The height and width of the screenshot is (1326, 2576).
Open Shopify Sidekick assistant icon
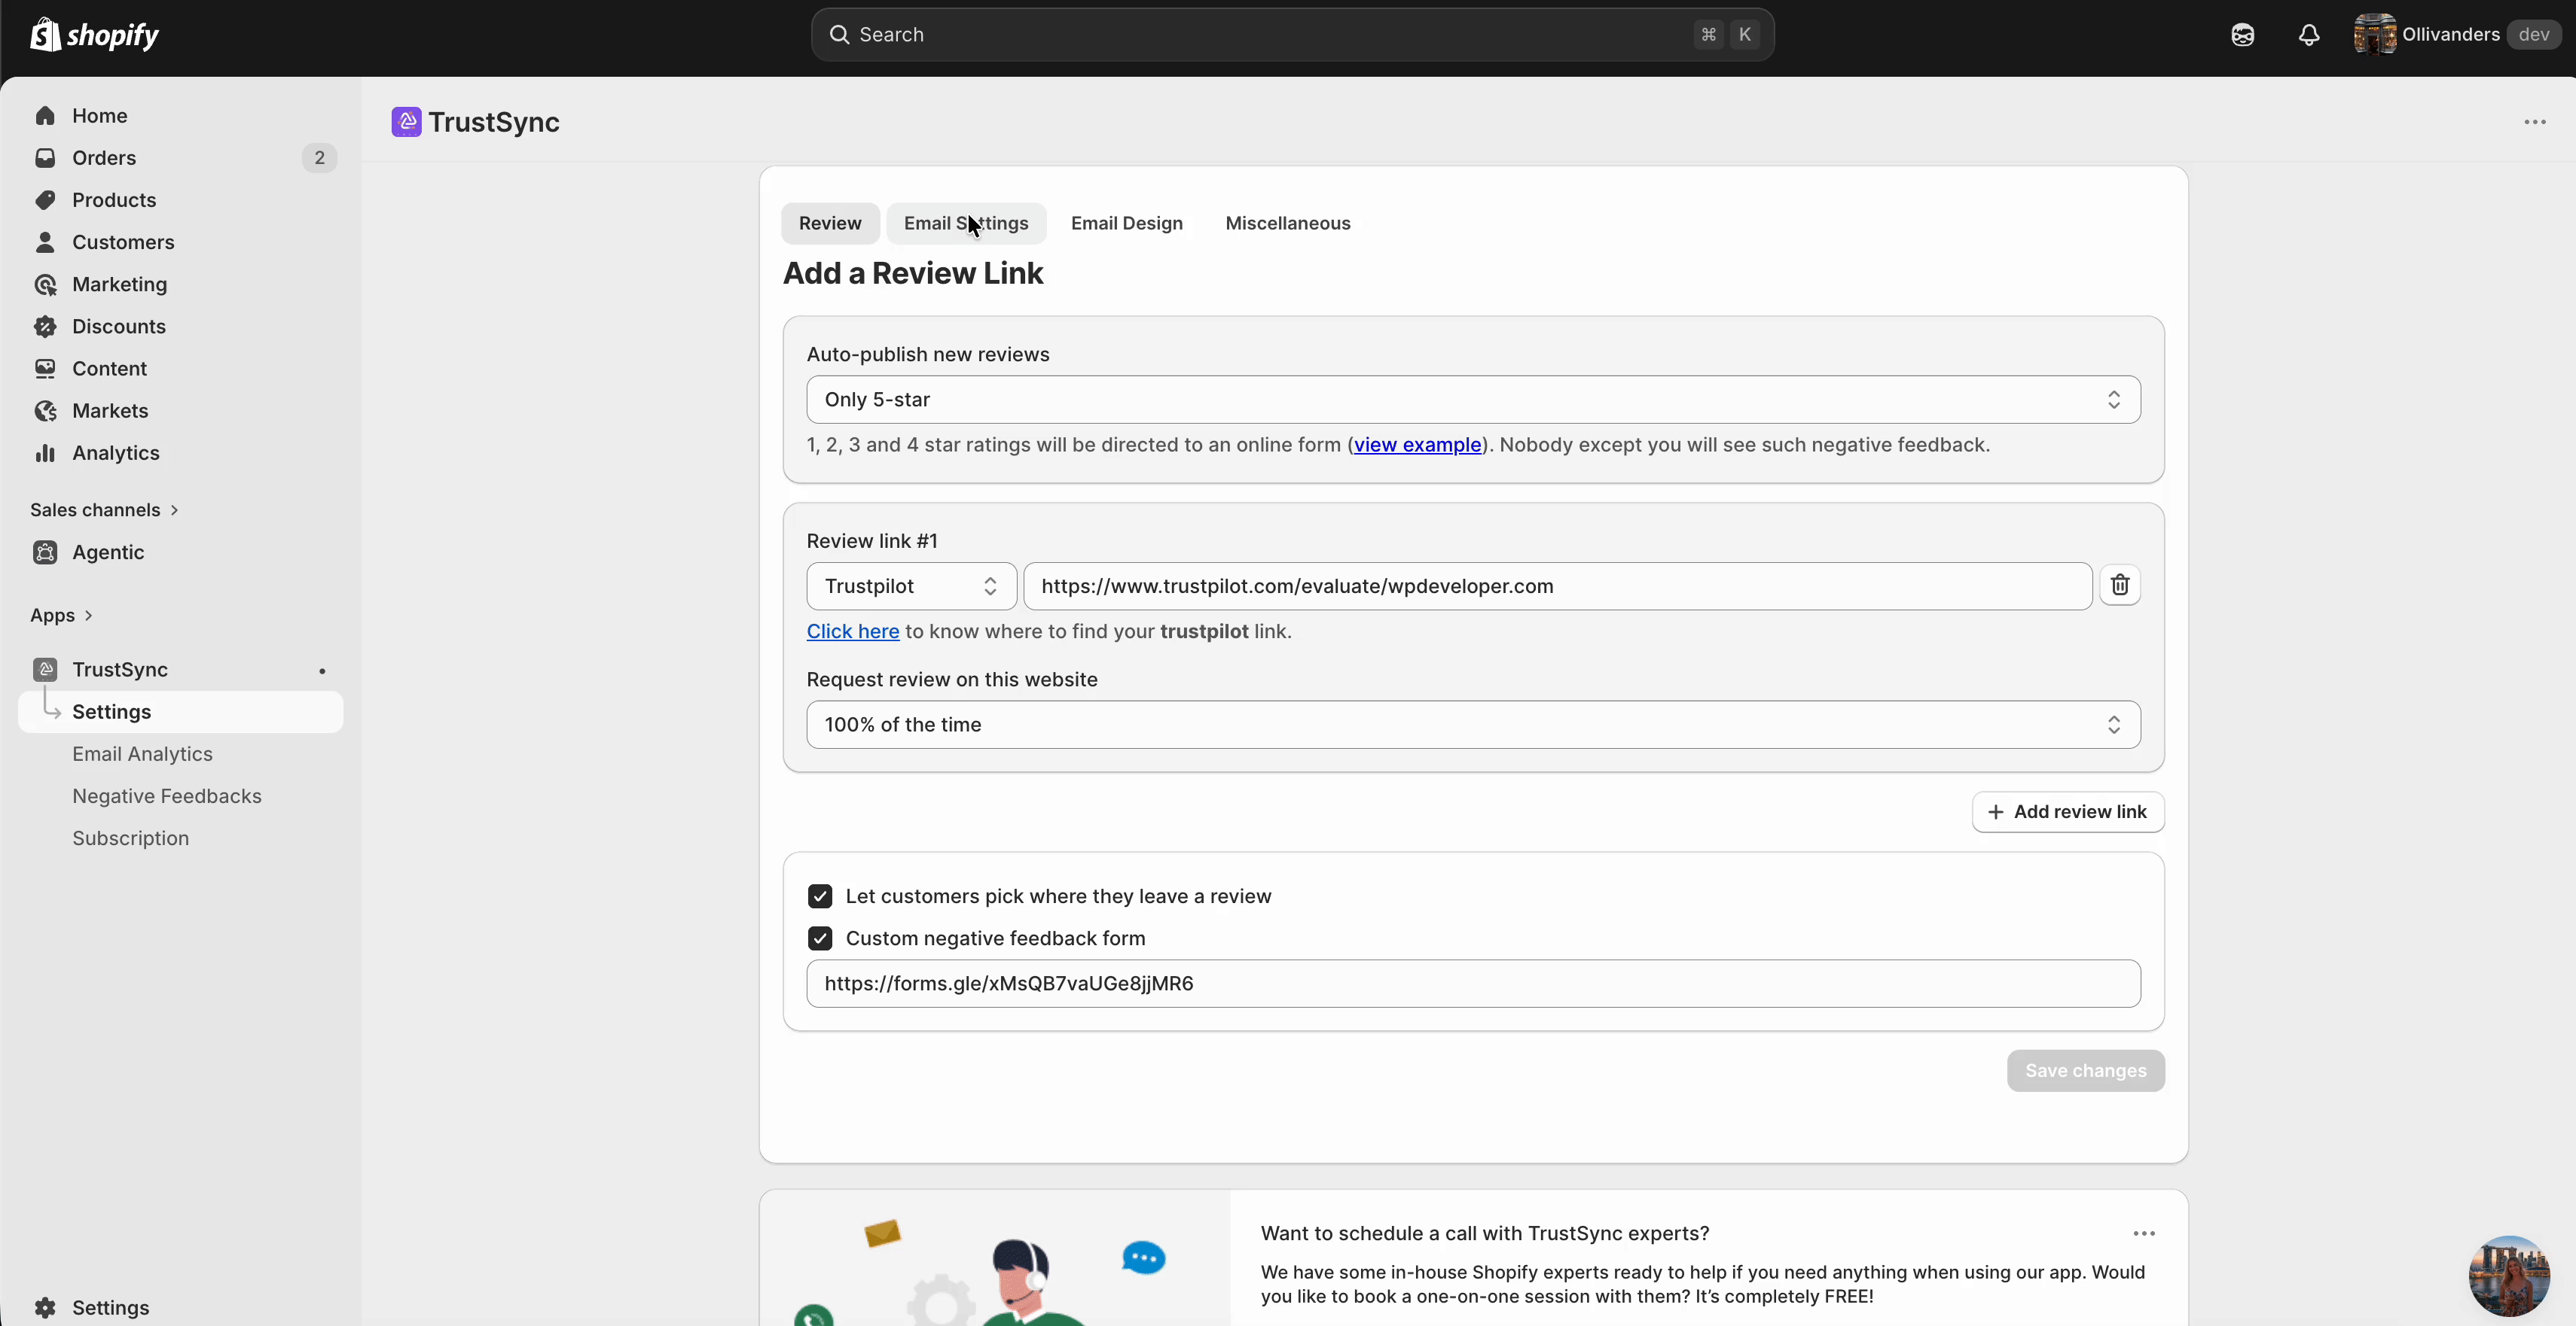[2243, 35]
